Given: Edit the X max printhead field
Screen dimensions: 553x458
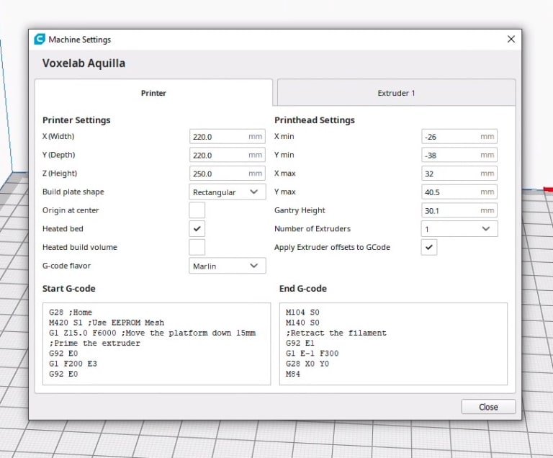Looking at the screenshot, I should pyautogui.click(x=459, y=174).
